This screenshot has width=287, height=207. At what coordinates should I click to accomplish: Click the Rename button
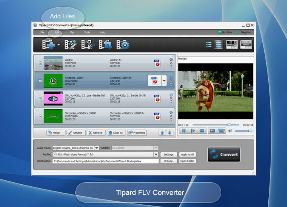76,133
